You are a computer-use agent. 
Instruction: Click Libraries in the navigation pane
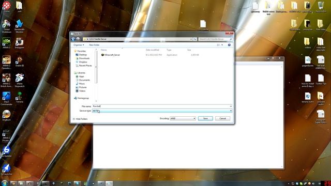pyautogui.click(x=81, y=73)
